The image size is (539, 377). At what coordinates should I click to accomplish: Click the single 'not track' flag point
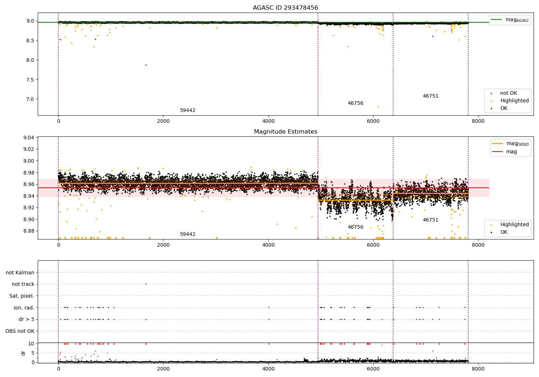146,284
